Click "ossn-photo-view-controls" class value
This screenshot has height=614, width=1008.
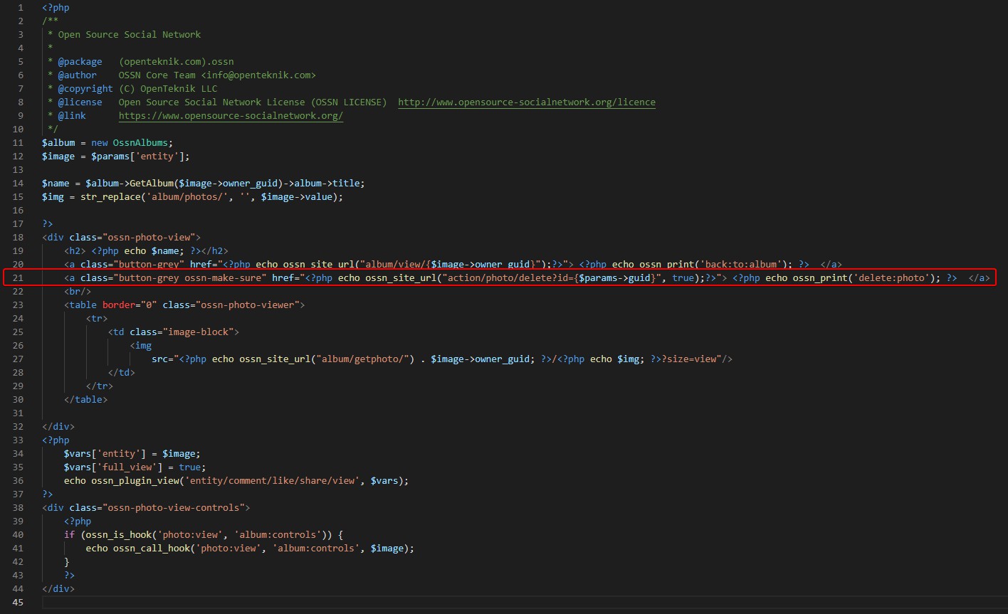[177, 508]
